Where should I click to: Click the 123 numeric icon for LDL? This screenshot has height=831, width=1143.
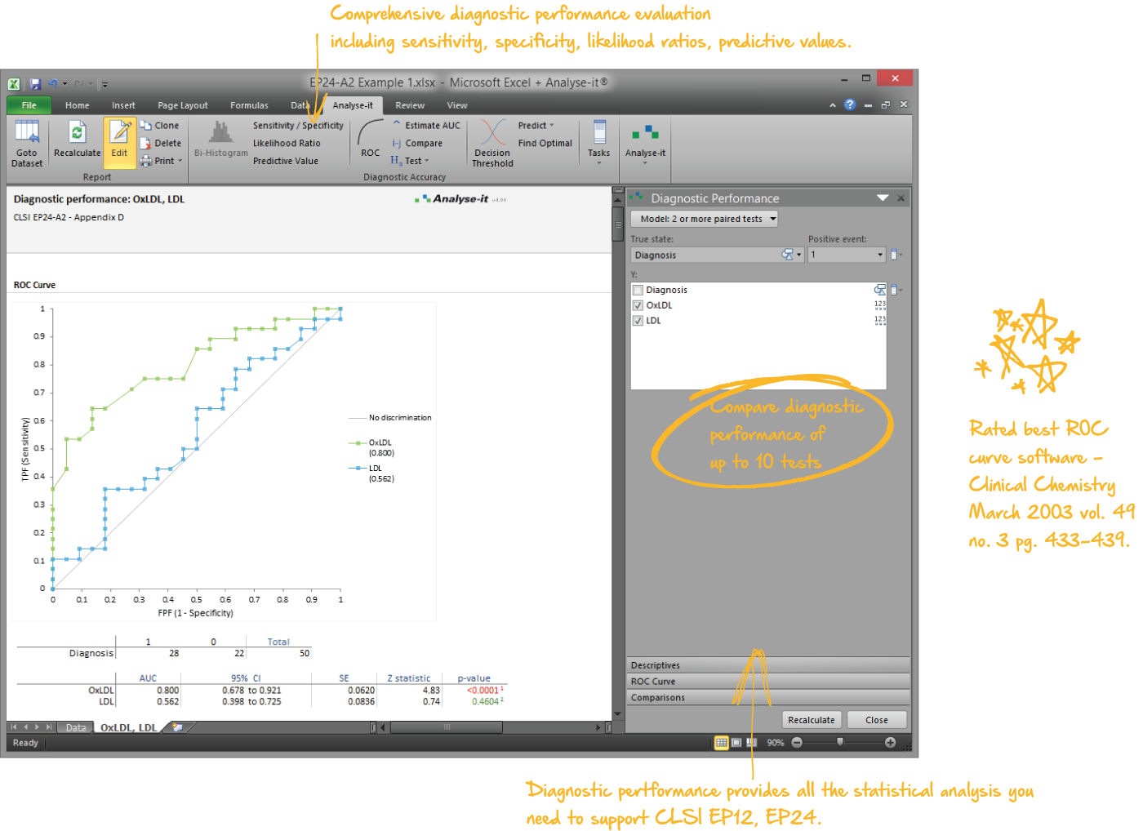click(880, 321)
